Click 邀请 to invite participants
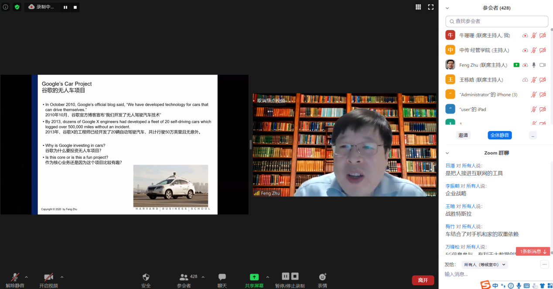Viewport: 553px width, 289px height. [x=463, y=135]
